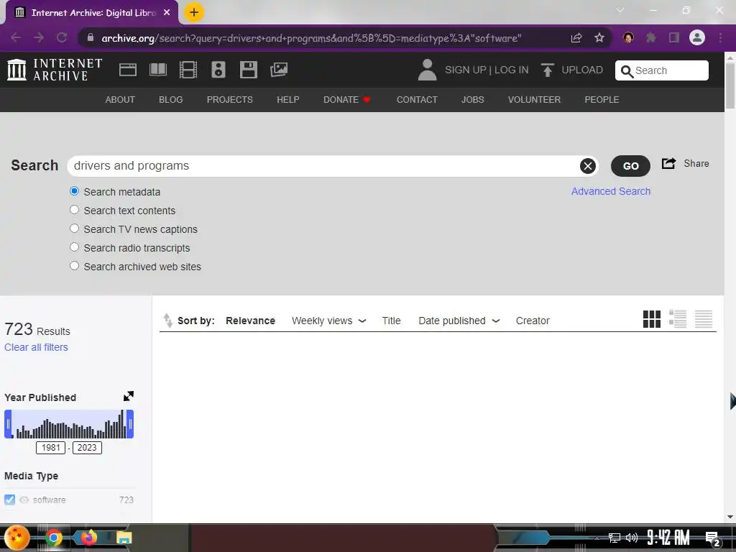
Task: Follow the Advanced Search link
Action: click(611, 191)
